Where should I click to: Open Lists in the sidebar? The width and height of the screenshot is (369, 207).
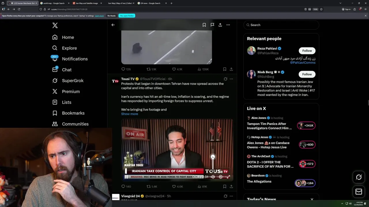click(62, 102)
